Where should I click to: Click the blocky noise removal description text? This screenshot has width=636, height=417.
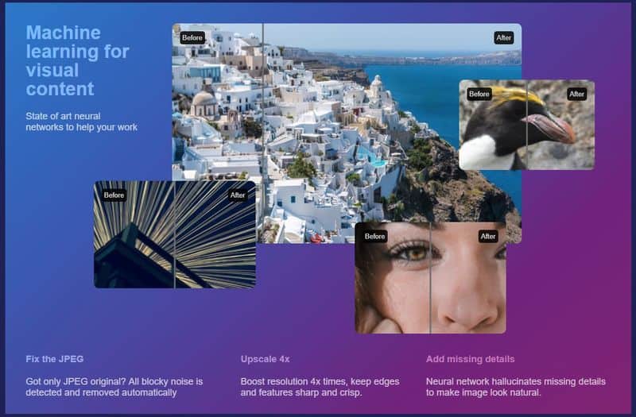coord(114,387)
